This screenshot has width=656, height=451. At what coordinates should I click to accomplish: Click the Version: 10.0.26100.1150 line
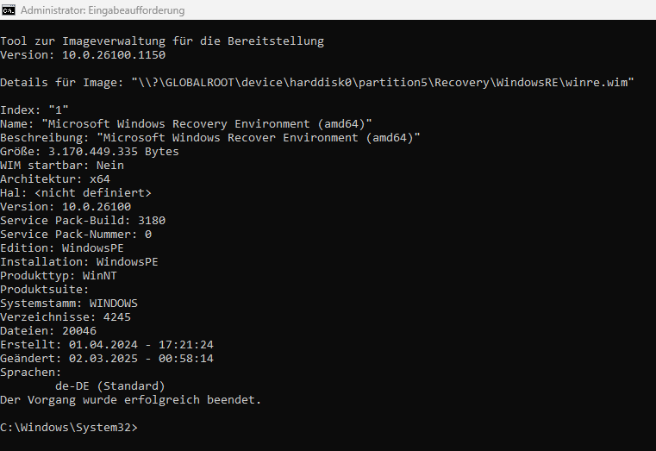click(x=83, y=55)
